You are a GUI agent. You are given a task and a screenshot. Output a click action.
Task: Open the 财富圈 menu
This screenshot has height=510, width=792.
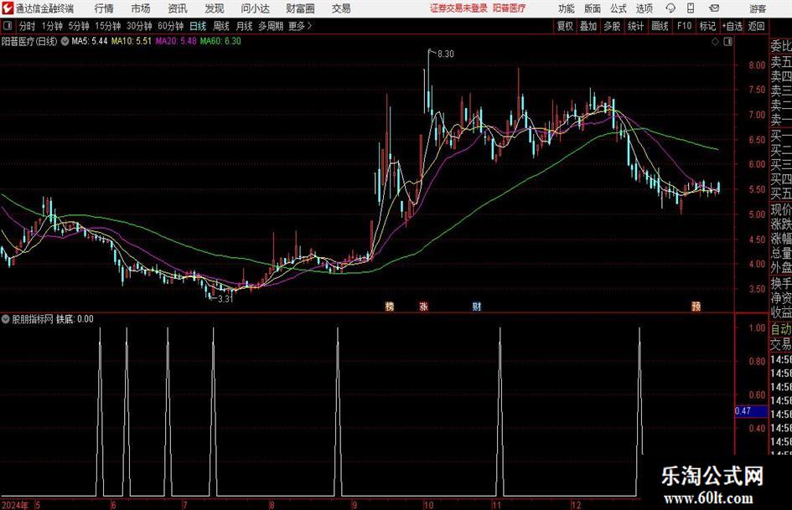[300, 8]
